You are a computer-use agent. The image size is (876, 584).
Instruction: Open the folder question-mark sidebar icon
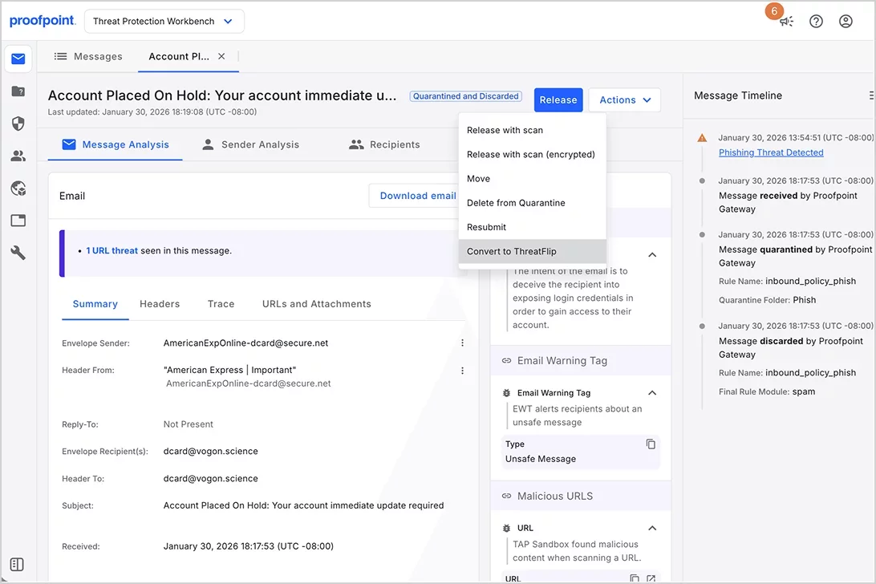click(x=18, y=91)
